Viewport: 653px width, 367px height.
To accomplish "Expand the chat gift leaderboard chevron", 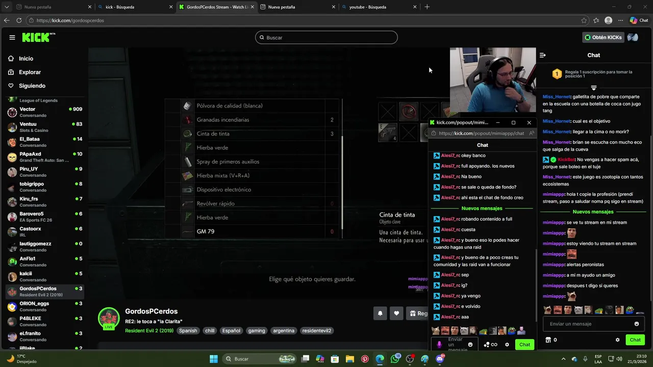I will coord(593,88).
